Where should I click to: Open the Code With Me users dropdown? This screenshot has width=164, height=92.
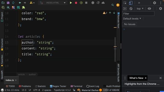[x=32, y=3]
